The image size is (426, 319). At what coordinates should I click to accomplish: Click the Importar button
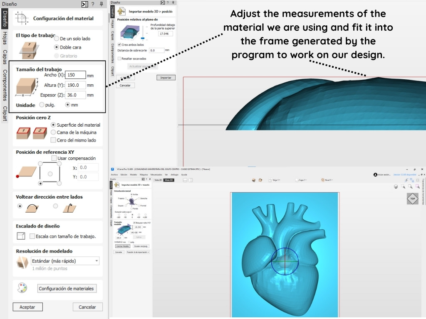coord(166,78)
